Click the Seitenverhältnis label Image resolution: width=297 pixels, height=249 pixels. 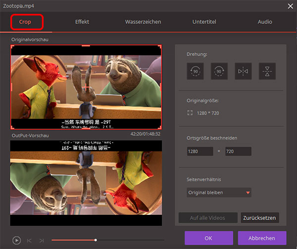[x=204, y=180]
